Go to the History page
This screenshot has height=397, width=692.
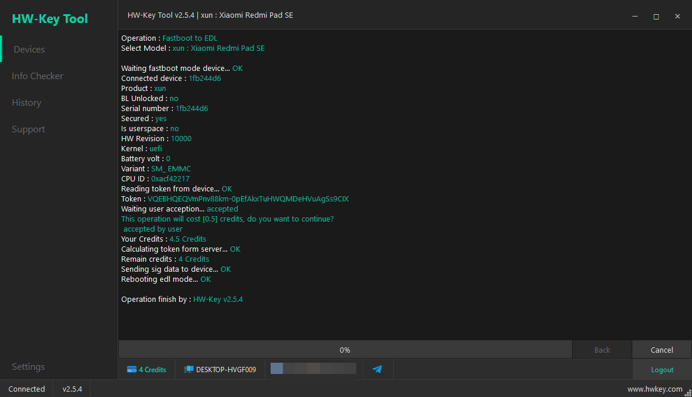(27, 102)
